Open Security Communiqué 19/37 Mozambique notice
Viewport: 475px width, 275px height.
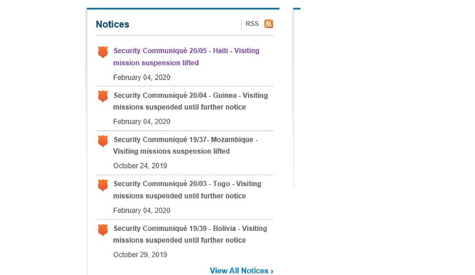coord(185,145)
